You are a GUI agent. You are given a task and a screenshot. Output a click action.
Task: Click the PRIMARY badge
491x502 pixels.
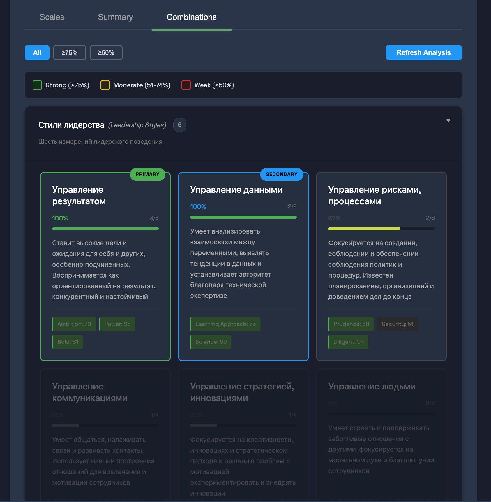[147, 174]
